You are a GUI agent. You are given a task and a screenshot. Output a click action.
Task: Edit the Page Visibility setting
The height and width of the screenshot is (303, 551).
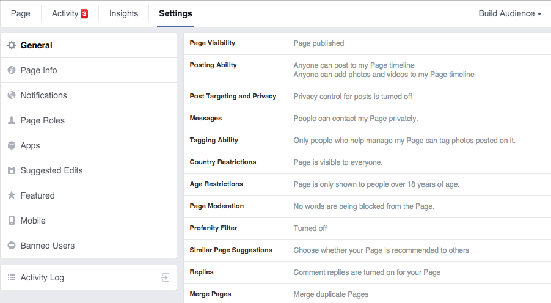[x=367, y=43]
